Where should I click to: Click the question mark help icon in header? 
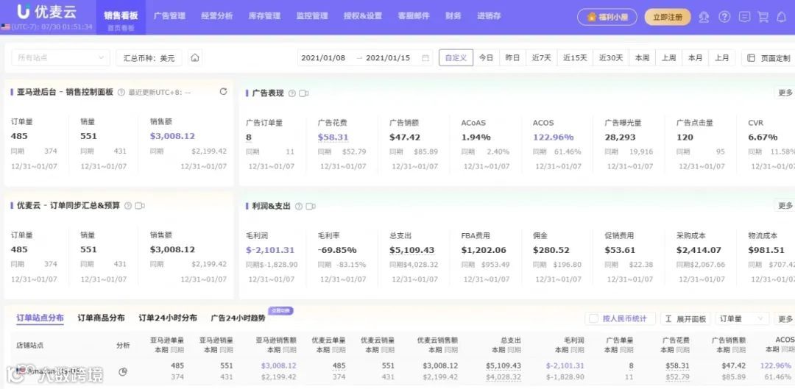(724, 17)
